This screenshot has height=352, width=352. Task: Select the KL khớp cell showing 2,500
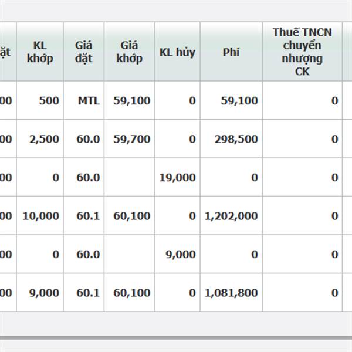(x=40, y=138)
